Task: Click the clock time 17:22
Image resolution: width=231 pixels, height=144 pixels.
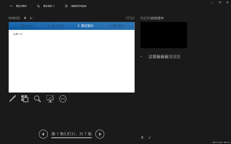Action: (130, 18)
